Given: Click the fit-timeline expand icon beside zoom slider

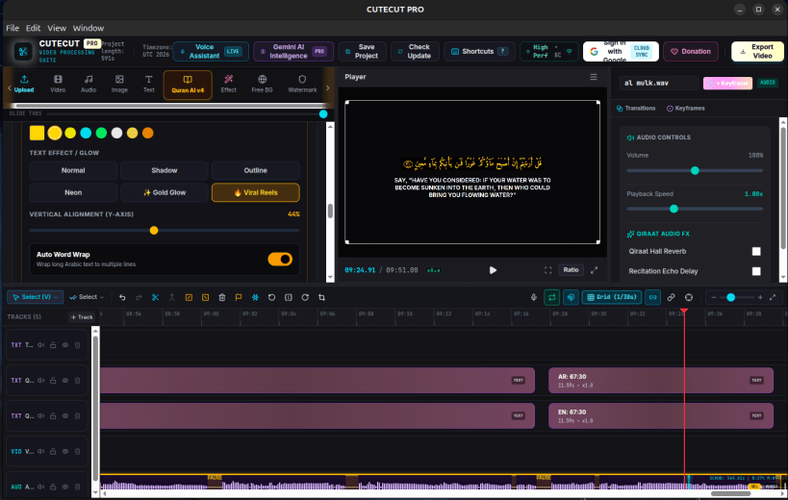Looking at the screenshot, I should (x=773, y=297).
